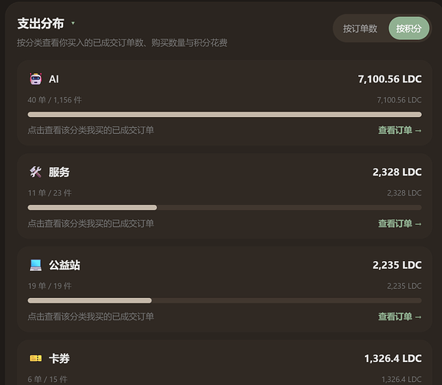Open 查看订单 link in AI card

pyautogui.click(x=400, y=130)
